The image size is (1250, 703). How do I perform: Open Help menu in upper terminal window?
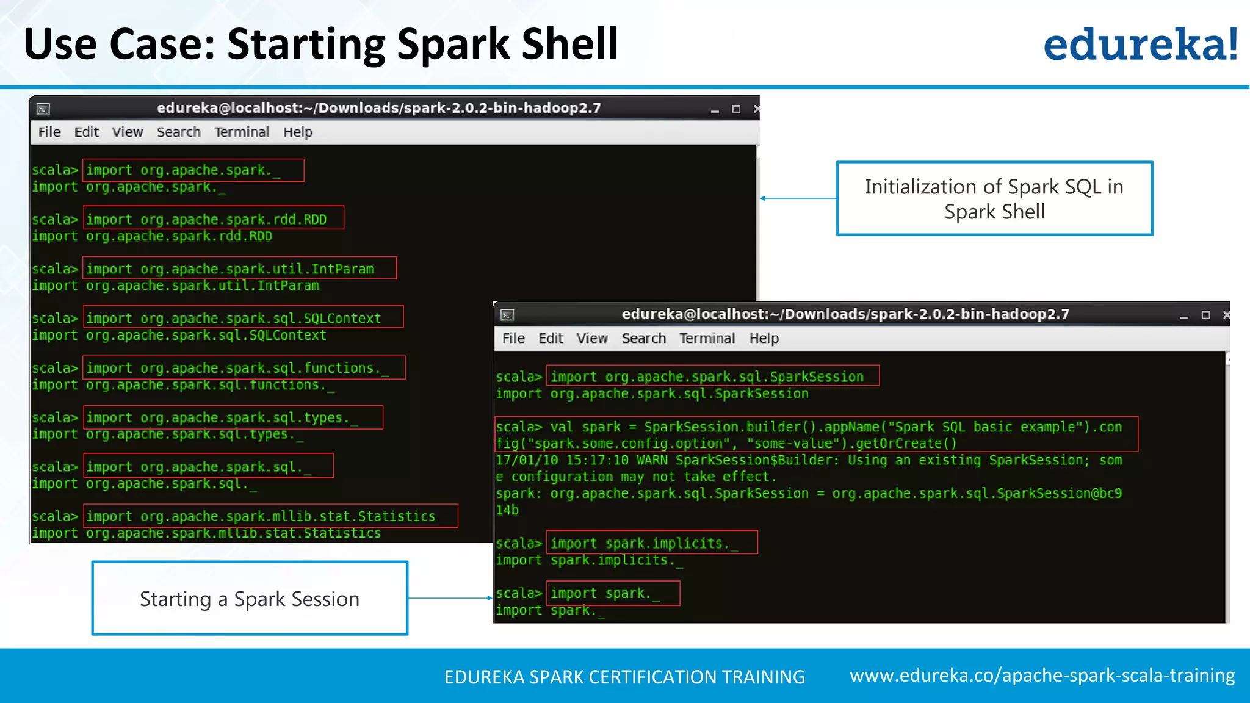(x=298, y=132)
